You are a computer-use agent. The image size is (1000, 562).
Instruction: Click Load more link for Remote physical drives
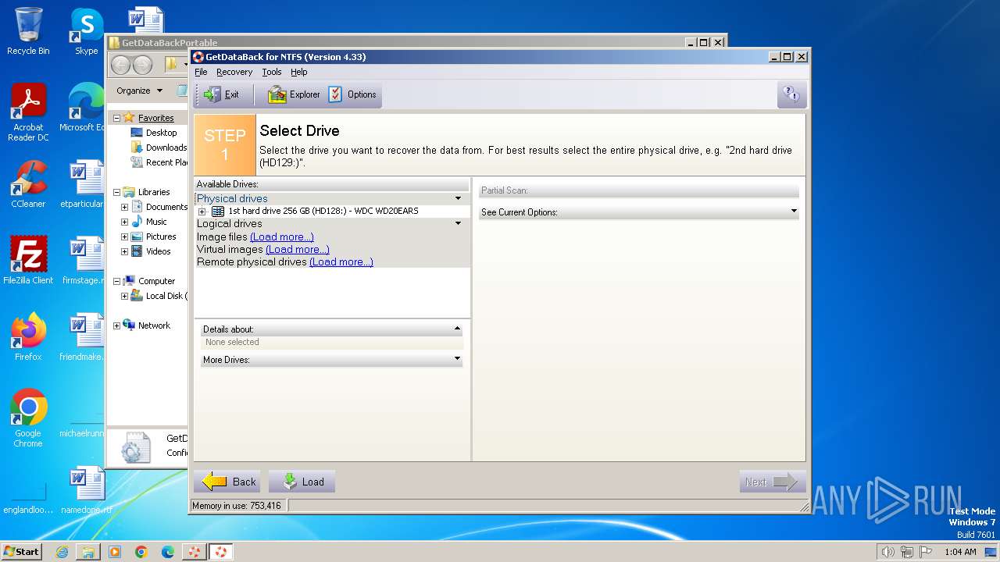tap(341, 261)
